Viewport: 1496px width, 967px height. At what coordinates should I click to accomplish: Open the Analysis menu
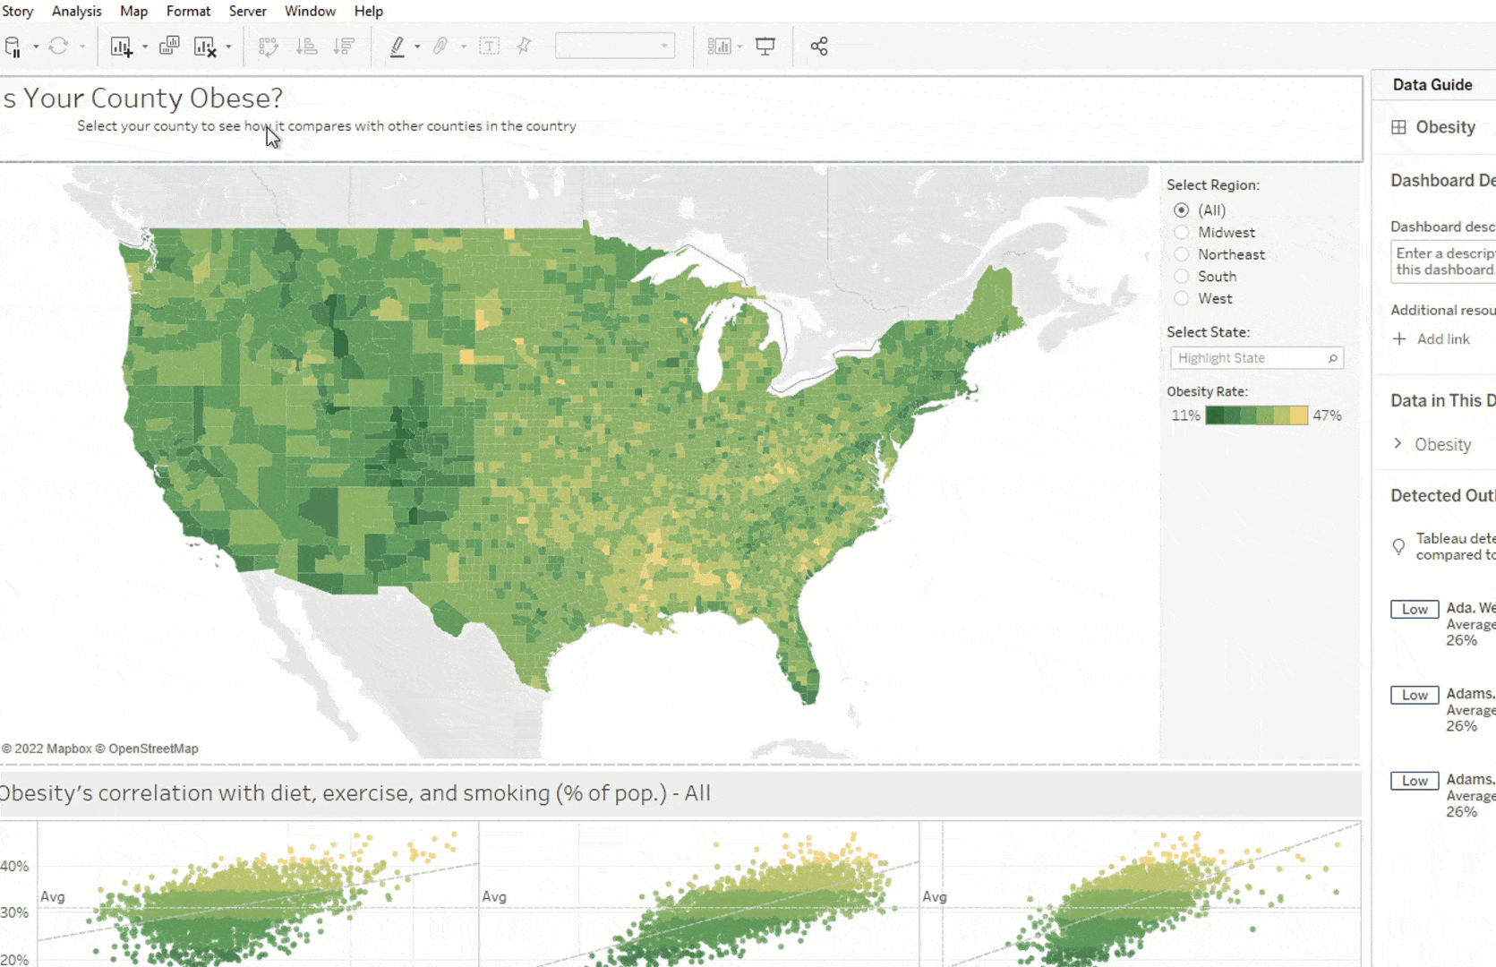click(x=76, y=11)
